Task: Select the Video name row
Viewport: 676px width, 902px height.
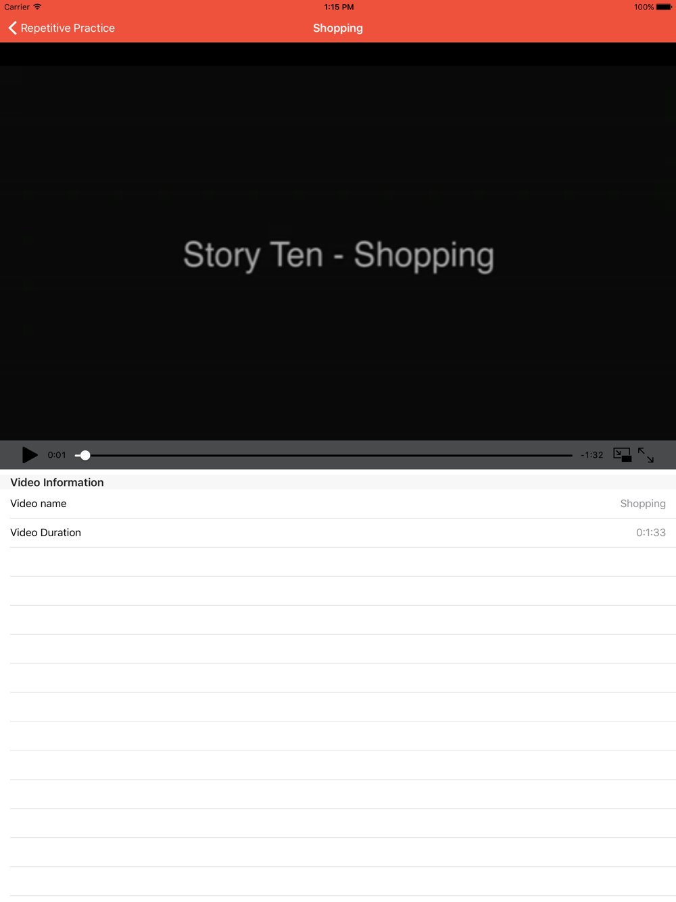Action: pyautogui.click(x=338, y=504)
